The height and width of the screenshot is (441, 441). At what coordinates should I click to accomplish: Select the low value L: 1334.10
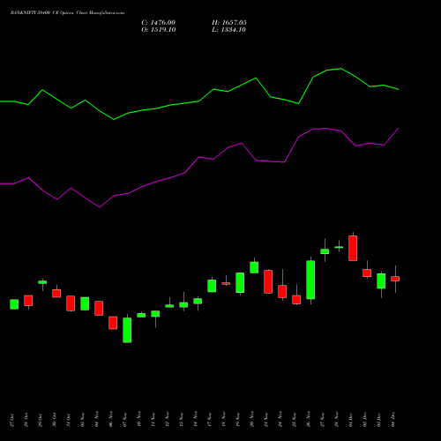pyautogui.click(x=228, y=30)
